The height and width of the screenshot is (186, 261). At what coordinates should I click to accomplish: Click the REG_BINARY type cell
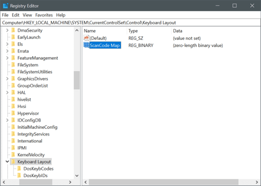141,45
